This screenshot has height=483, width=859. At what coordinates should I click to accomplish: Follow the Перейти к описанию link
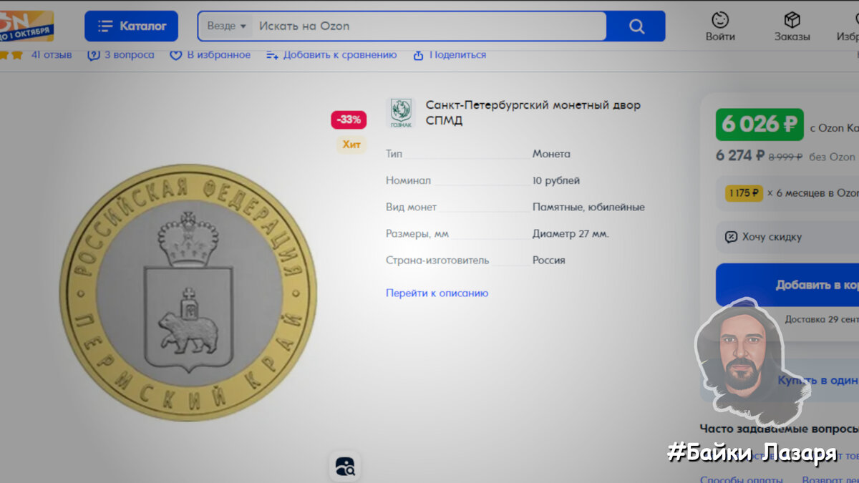pos(436,293)
